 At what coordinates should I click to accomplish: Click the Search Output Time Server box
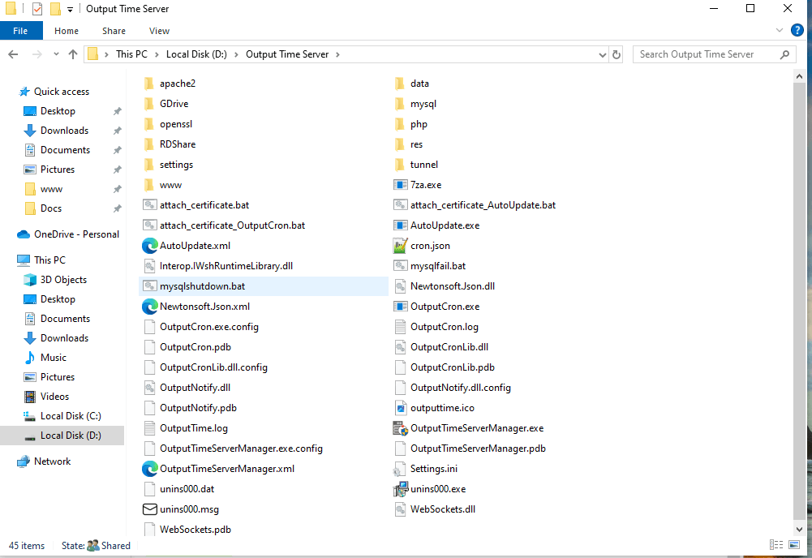tap(714, 54)
